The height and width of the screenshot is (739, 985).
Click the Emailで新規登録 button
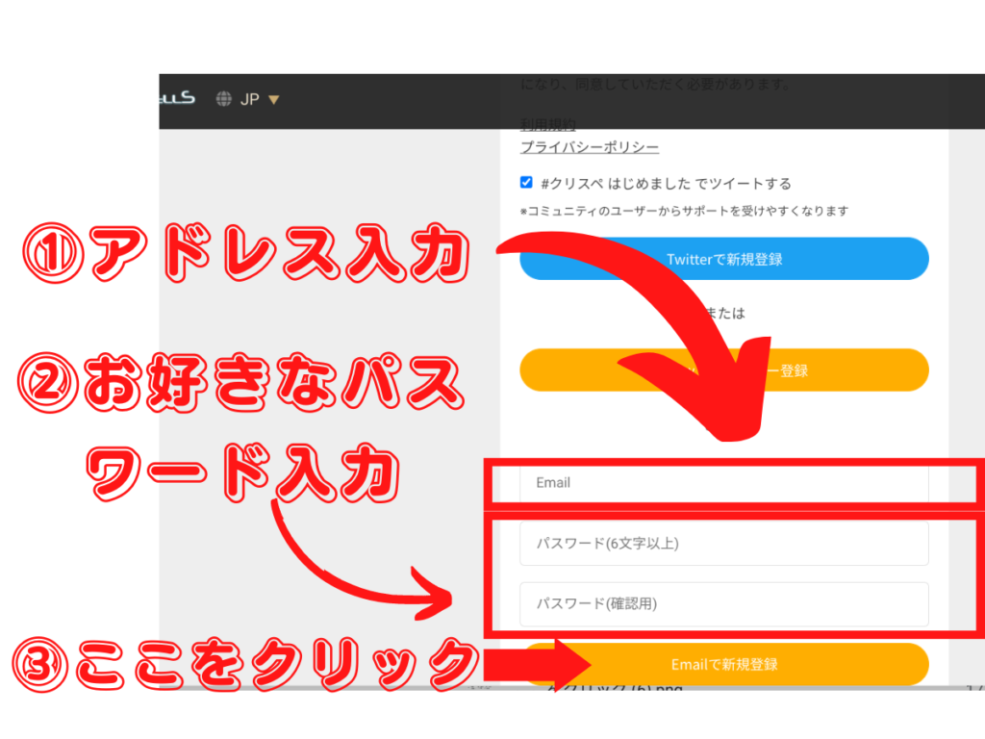click(x=723, y=664)
